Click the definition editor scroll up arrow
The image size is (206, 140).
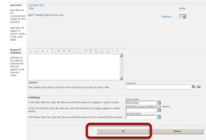click(x=121, y=55)
